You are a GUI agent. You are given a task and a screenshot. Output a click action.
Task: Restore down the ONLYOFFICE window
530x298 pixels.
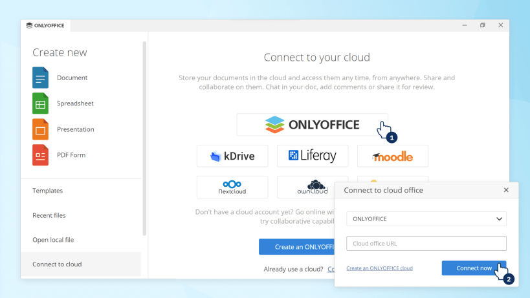click(483, 25)
